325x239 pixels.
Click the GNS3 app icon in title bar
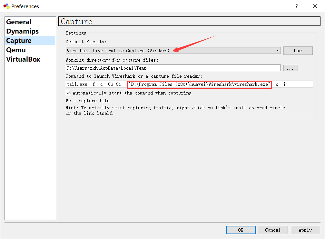[6, 6]
